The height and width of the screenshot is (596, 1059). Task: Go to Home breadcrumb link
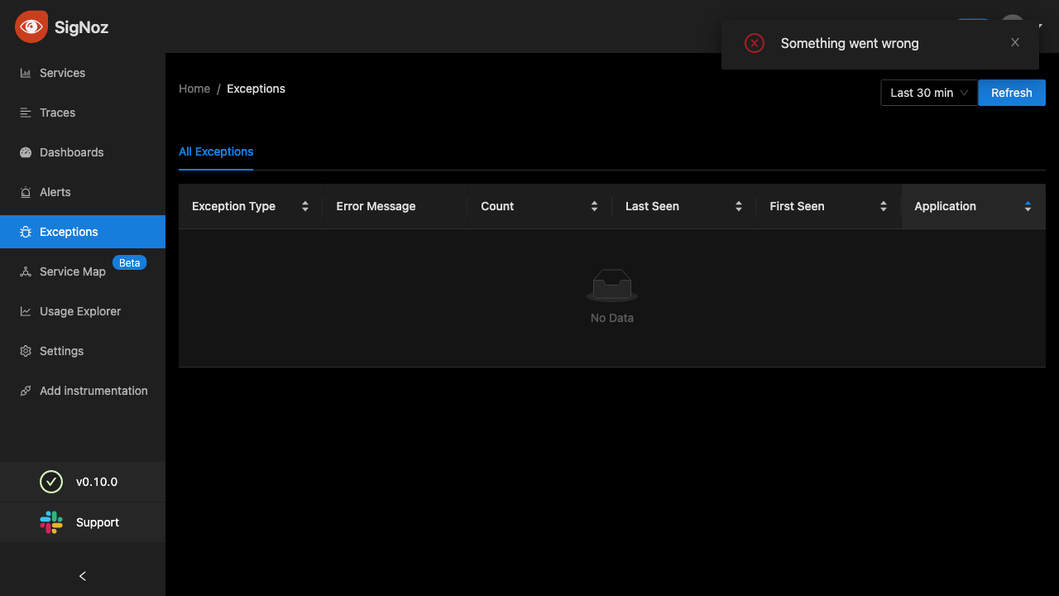tap(194, 89)
